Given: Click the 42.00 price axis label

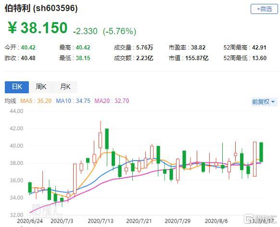Looking at the screenshot, I should [x=16, y=128].
